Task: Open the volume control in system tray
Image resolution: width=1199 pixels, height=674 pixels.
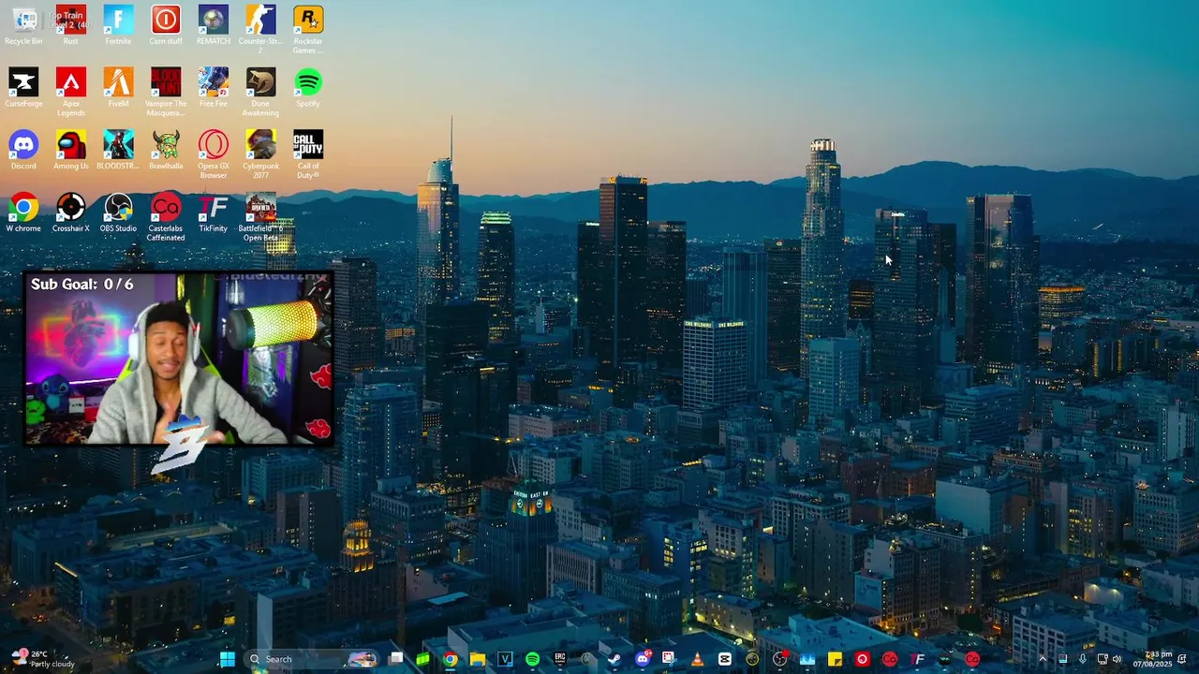Action: pyautogui.click(x=1118, y=659)
